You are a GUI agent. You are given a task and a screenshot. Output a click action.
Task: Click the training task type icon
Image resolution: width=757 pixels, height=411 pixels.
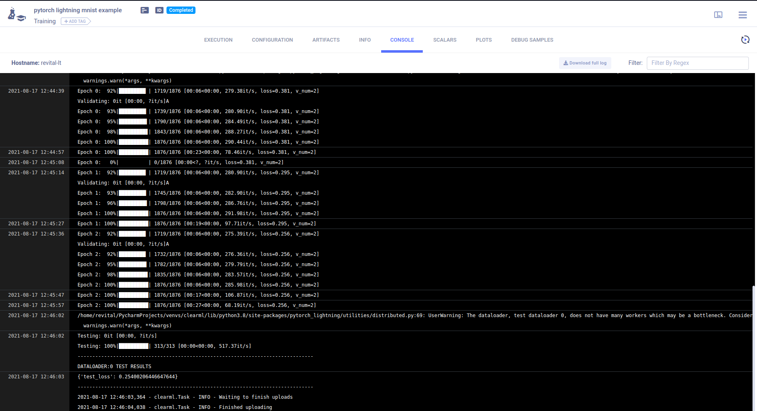tap(16, 15)
